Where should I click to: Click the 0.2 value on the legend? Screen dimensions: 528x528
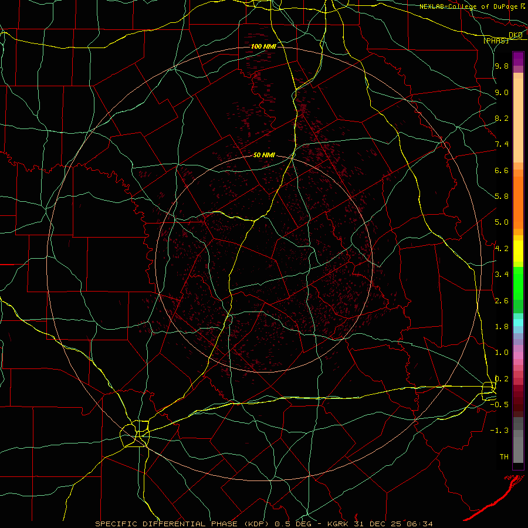click(502, 379)
